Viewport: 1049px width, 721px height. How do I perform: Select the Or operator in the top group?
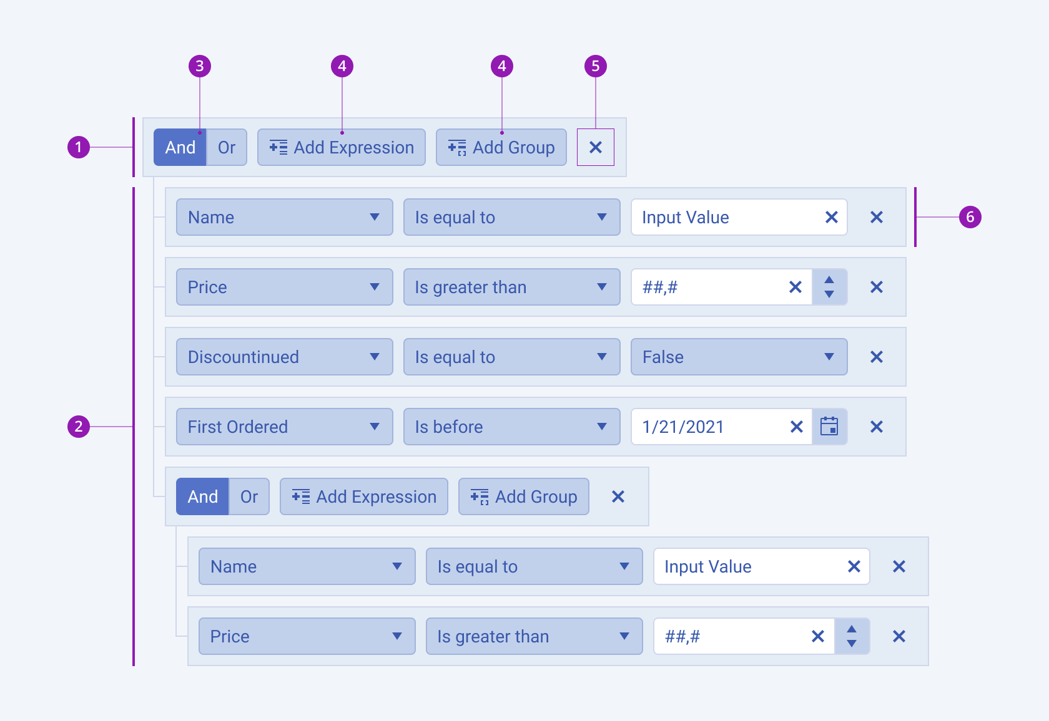point(227,147)
